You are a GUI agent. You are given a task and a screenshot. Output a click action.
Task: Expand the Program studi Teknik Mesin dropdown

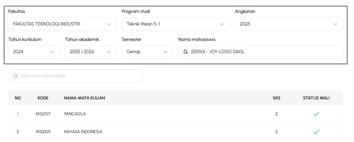pos(176,24)
